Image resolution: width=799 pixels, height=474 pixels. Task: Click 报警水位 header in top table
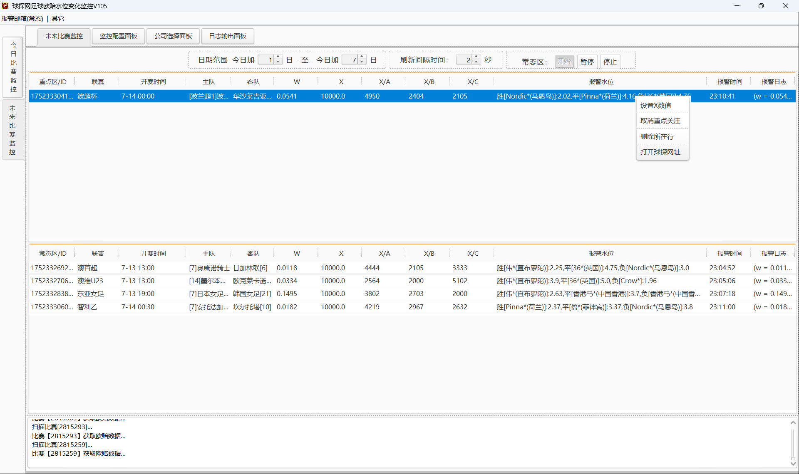tap(601, 82)
